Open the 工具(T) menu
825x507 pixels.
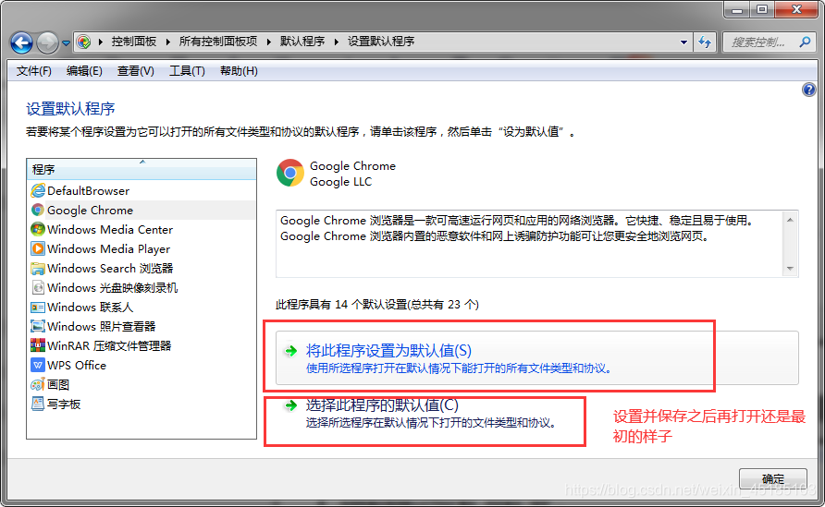[187, 71]
